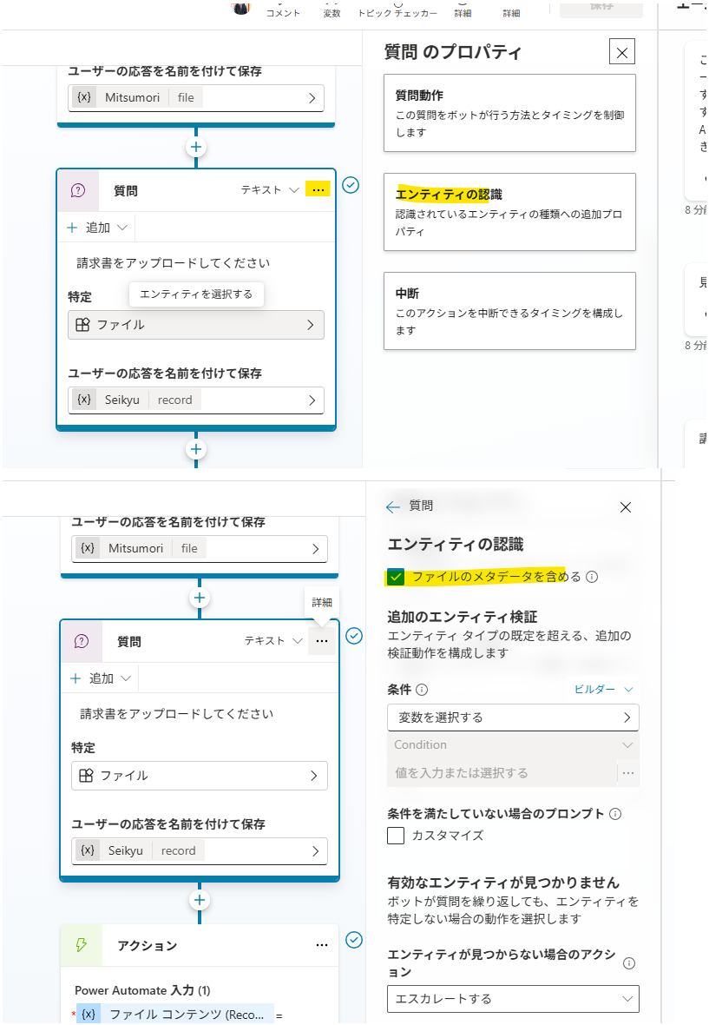Focus the 値を入力または選択する field

coord(502,773)
